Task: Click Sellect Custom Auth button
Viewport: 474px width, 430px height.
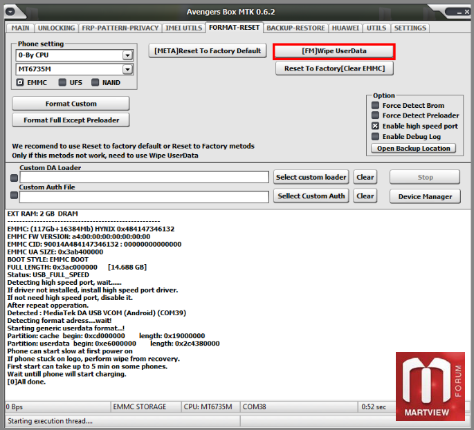Action: point(311,196)
